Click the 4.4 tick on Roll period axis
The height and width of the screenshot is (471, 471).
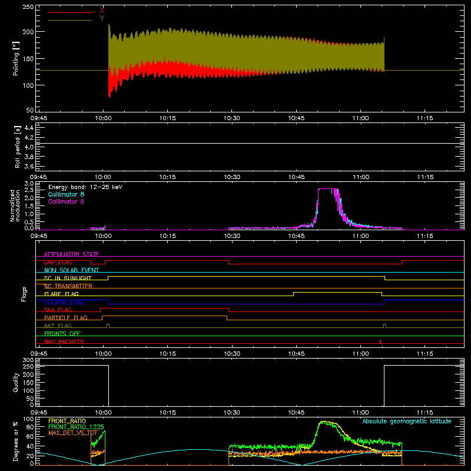point(29,128)
